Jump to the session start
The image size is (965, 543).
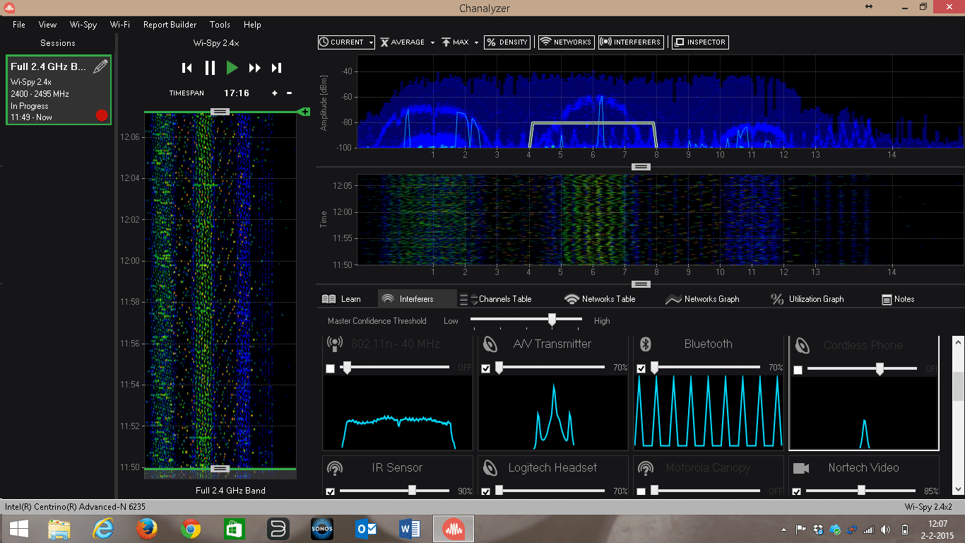[187, 68]
